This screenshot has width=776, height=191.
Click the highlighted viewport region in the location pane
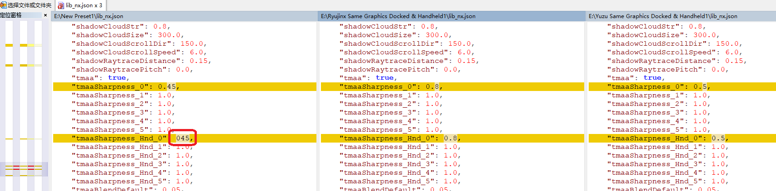click(x=24, y=169)
